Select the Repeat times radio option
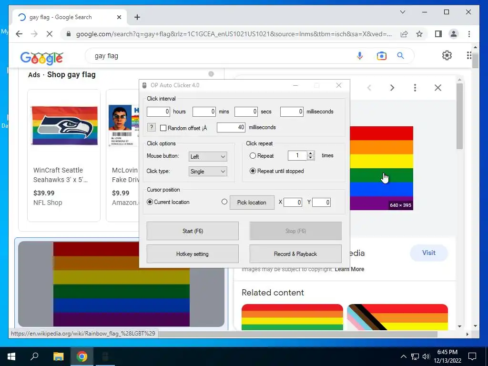488x366 pixels. tap(253, 156)
